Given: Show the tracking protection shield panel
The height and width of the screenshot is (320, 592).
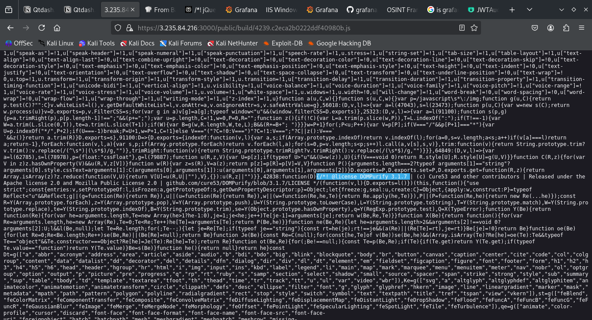Looking at the screenshot, I should click(118, 28).
